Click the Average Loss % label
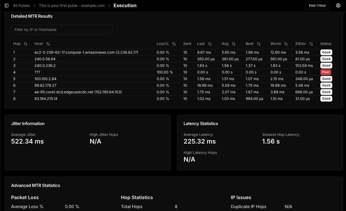The width and height of the screenshot is (346, 211). tap(27, 207)
